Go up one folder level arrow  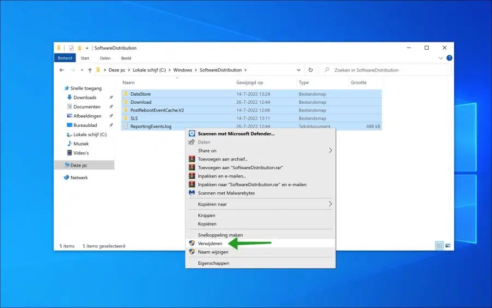(x=90, y=70)
